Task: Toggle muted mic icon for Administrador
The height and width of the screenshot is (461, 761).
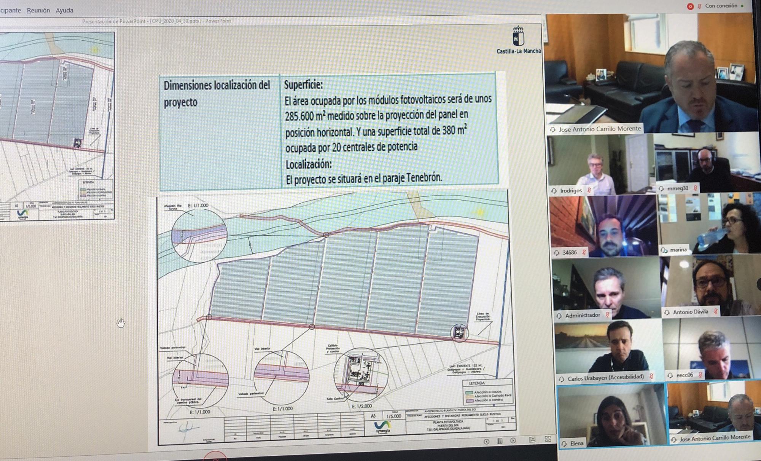Action: tap(607, 315)
